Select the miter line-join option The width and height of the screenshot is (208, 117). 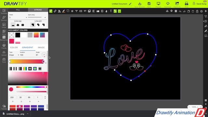tap(32, 25)
